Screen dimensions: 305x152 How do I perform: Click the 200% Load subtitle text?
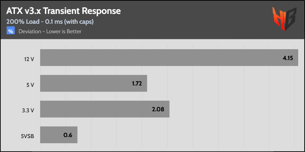coord(23,22)
